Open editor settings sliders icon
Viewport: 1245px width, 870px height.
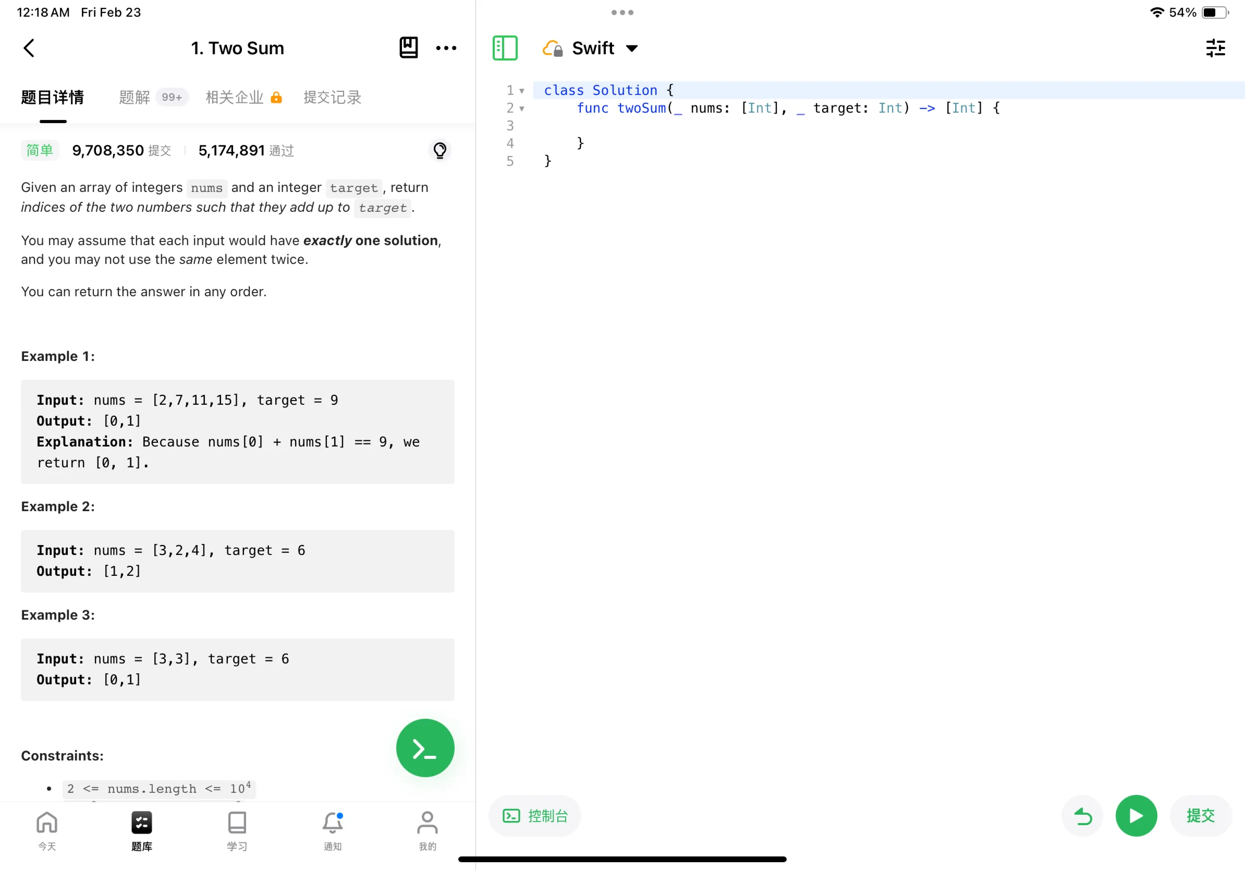coord(1215,48)
